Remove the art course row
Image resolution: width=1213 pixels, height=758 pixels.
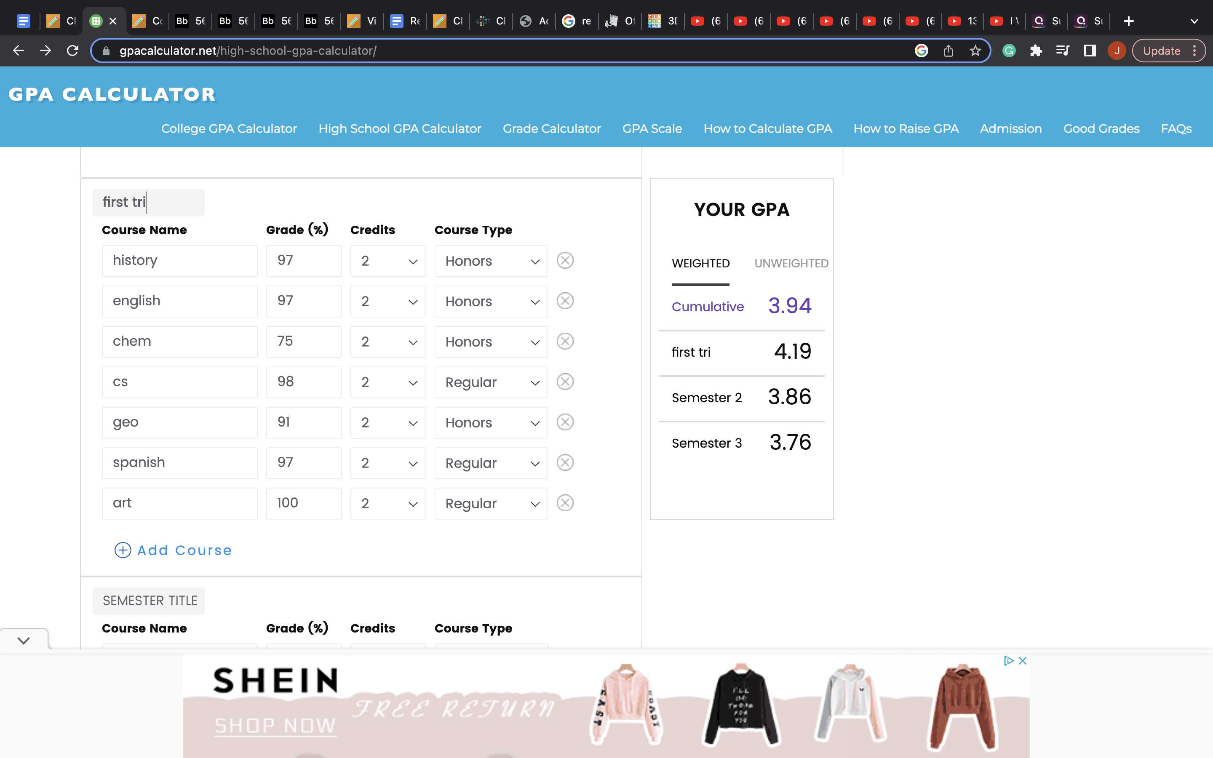click(565, 503)
